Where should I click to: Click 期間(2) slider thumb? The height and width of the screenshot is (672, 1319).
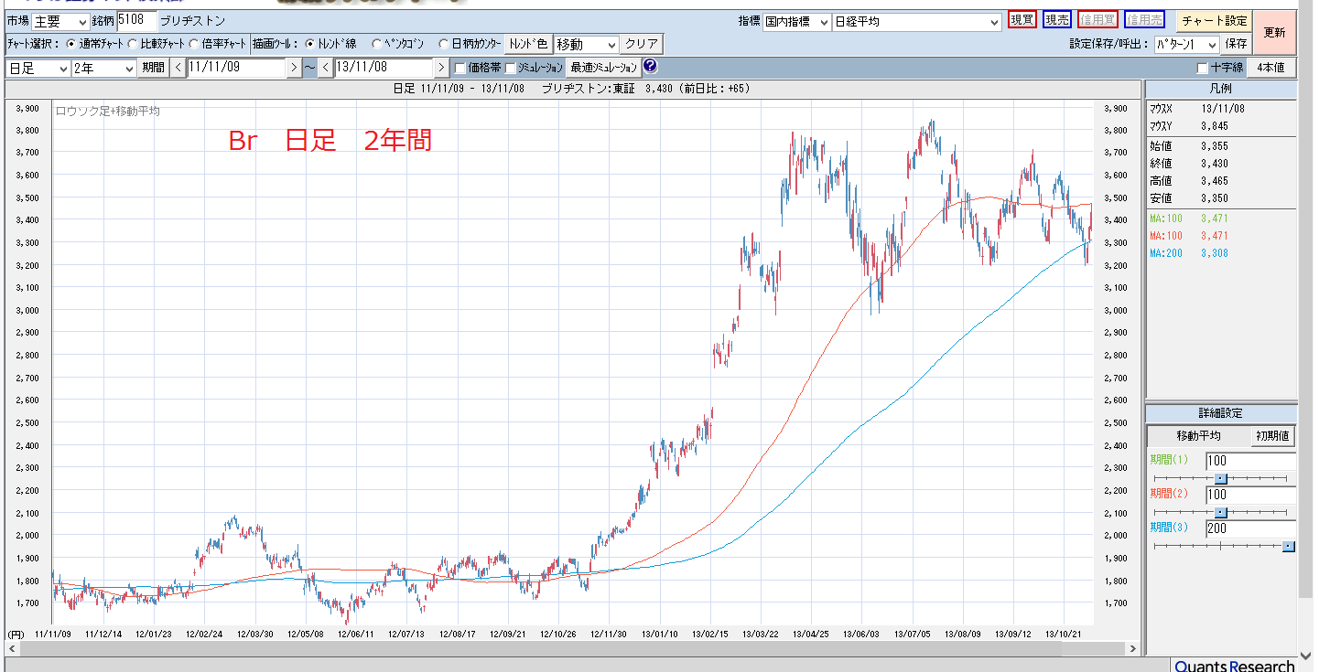(x=1220, y=512)
